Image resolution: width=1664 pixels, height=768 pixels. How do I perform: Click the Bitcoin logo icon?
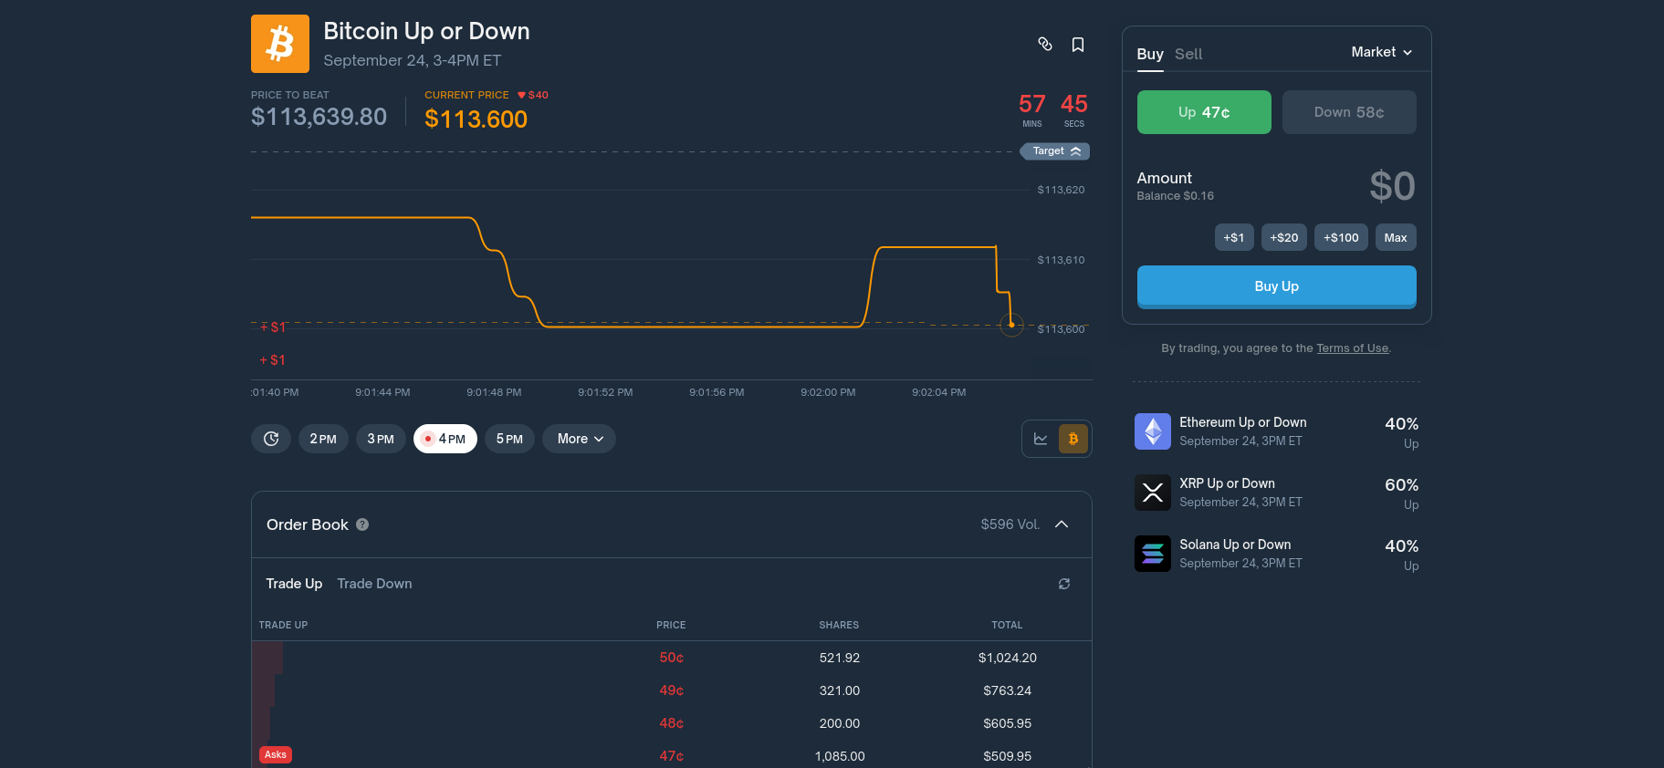pyautogui.click(x=280, y=44)
